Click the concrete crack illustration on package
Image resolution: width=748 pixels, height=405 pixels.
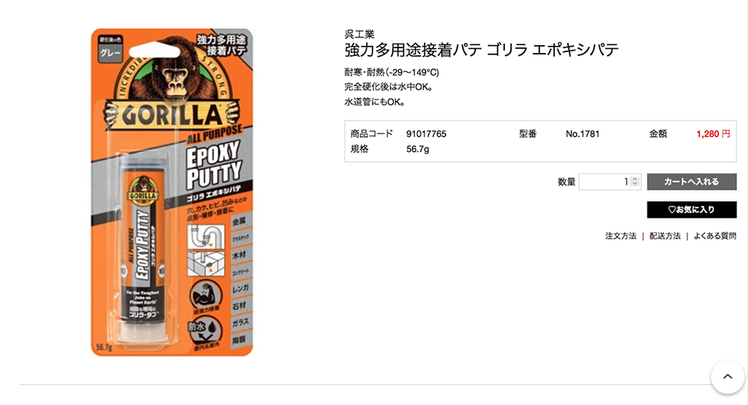coord(206,264)
